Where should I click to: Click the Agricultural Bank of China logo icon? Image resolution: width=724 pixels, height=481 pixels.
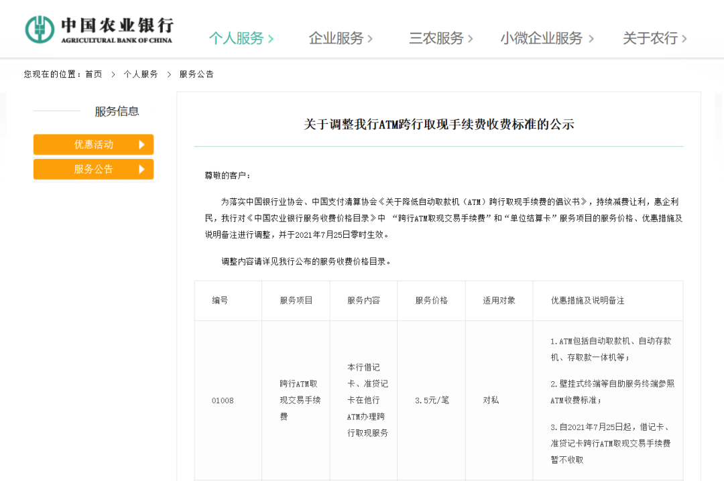pyautogui.click(x=40, y=28)
